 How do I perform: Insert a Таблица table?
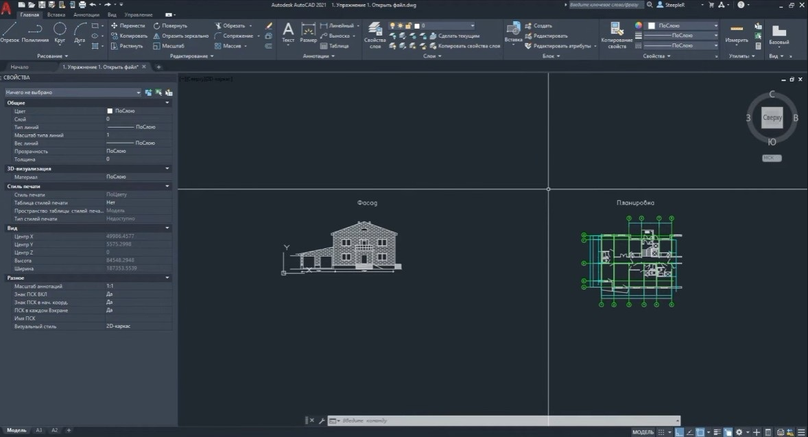335,46
